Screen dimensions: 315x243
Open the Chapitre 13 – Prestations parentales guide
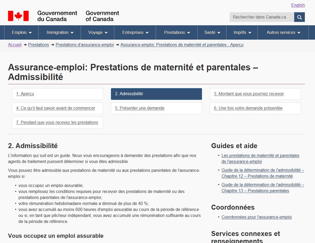point(263,188)
